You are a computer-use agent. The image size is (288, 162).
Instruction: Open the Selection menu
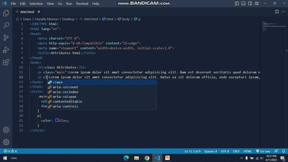(36, 4)
